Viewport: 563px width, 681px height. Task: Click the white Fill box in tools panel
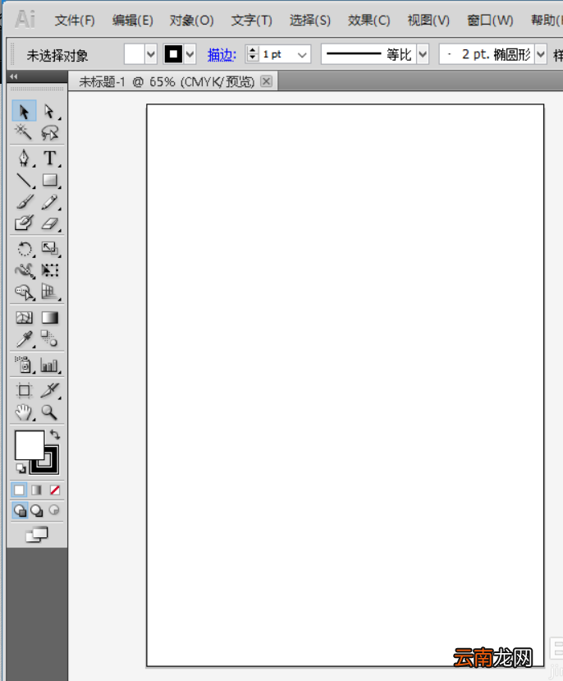29,444
